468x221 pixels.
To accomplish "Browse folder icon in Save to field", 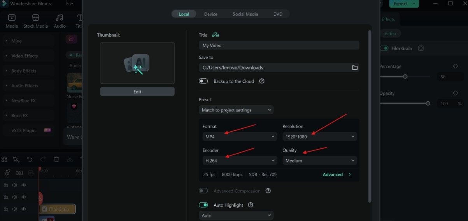I will tap(355, 68).
